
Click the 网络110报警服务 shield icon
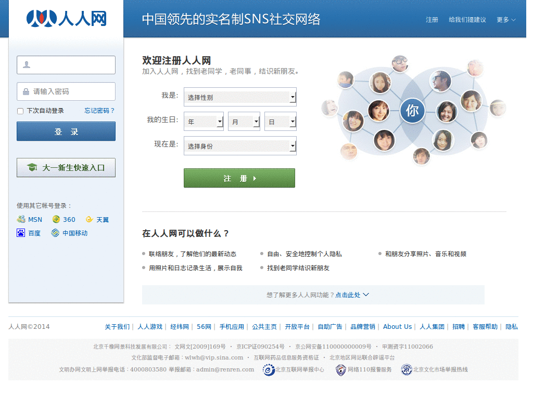click(x=341, y=370)
